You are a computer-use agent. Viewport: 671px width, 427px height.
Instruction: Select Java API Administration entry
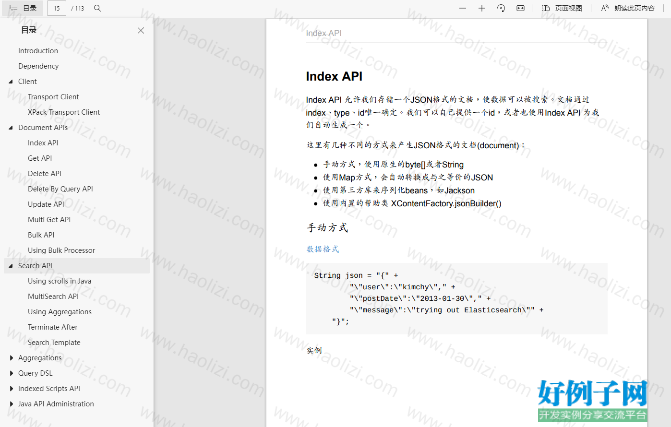click(x=56, y=404)
